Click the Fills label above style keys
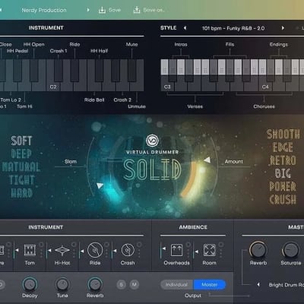The image size is (304, 304). (230, 44)
